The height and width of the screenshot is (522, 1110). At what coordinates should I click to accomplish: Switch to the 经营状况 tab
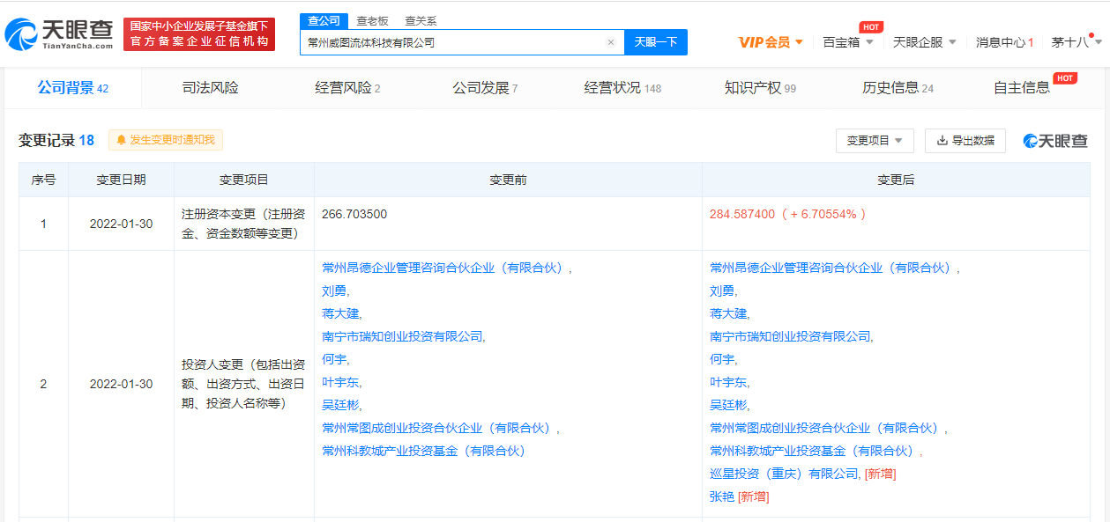pyautogui.click(x=622, y=88)
